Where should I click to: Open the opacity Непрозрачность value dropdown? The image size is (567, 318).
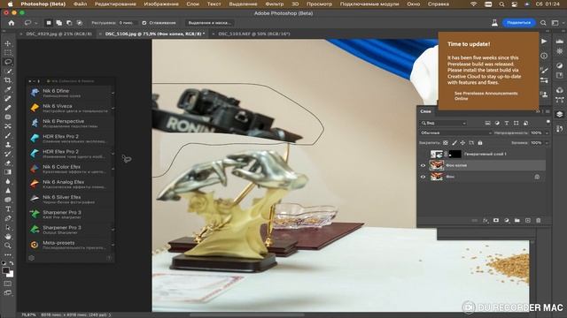[547, 133]
